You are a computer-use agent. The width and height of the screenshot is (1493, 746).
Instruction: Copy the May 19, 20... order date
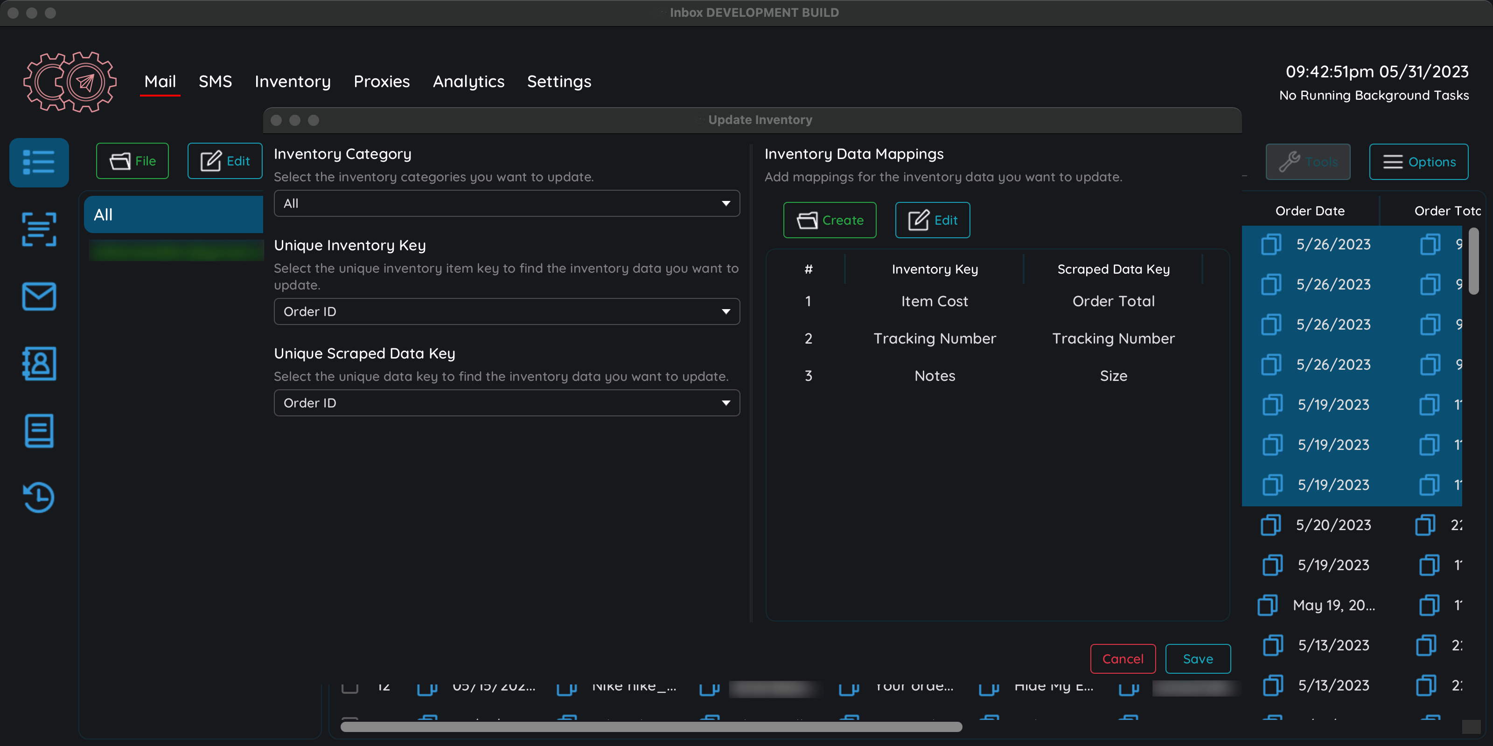pyautogui.click(x=1268, y=605)
